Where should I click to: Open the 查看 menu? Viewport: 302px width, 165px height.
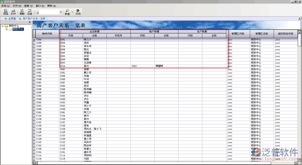click(x=26, y=6)
